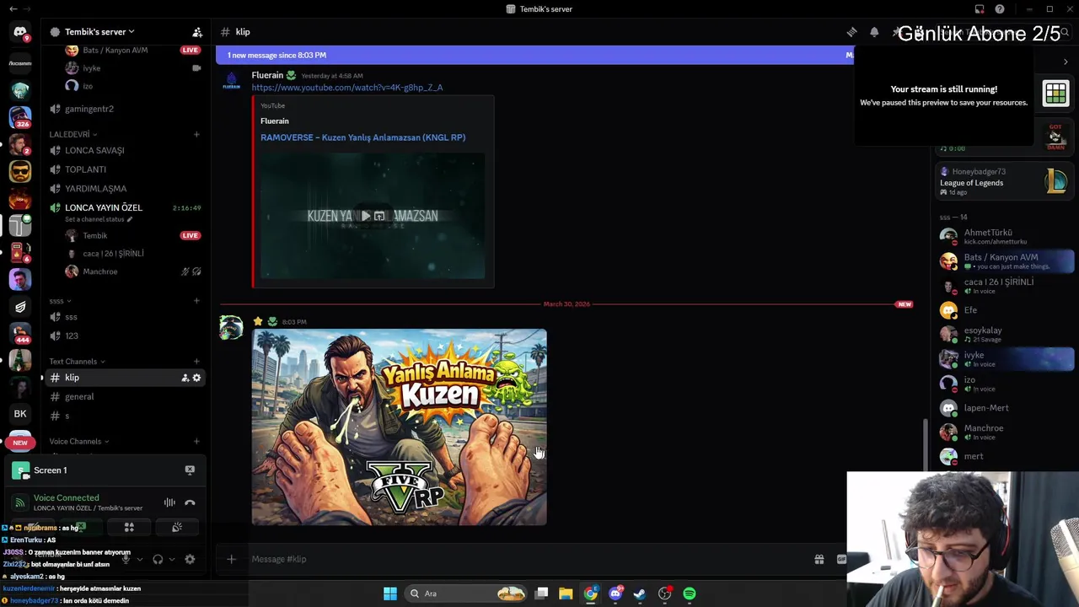Stop streaming using Screen 1 stop icon

190,470
